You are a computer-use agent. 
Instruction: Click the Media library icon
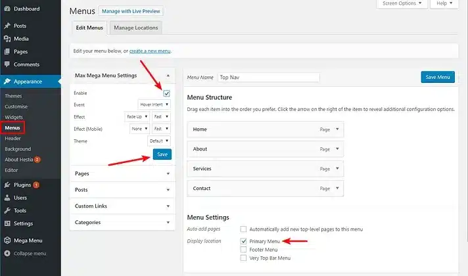pos(7,39)
